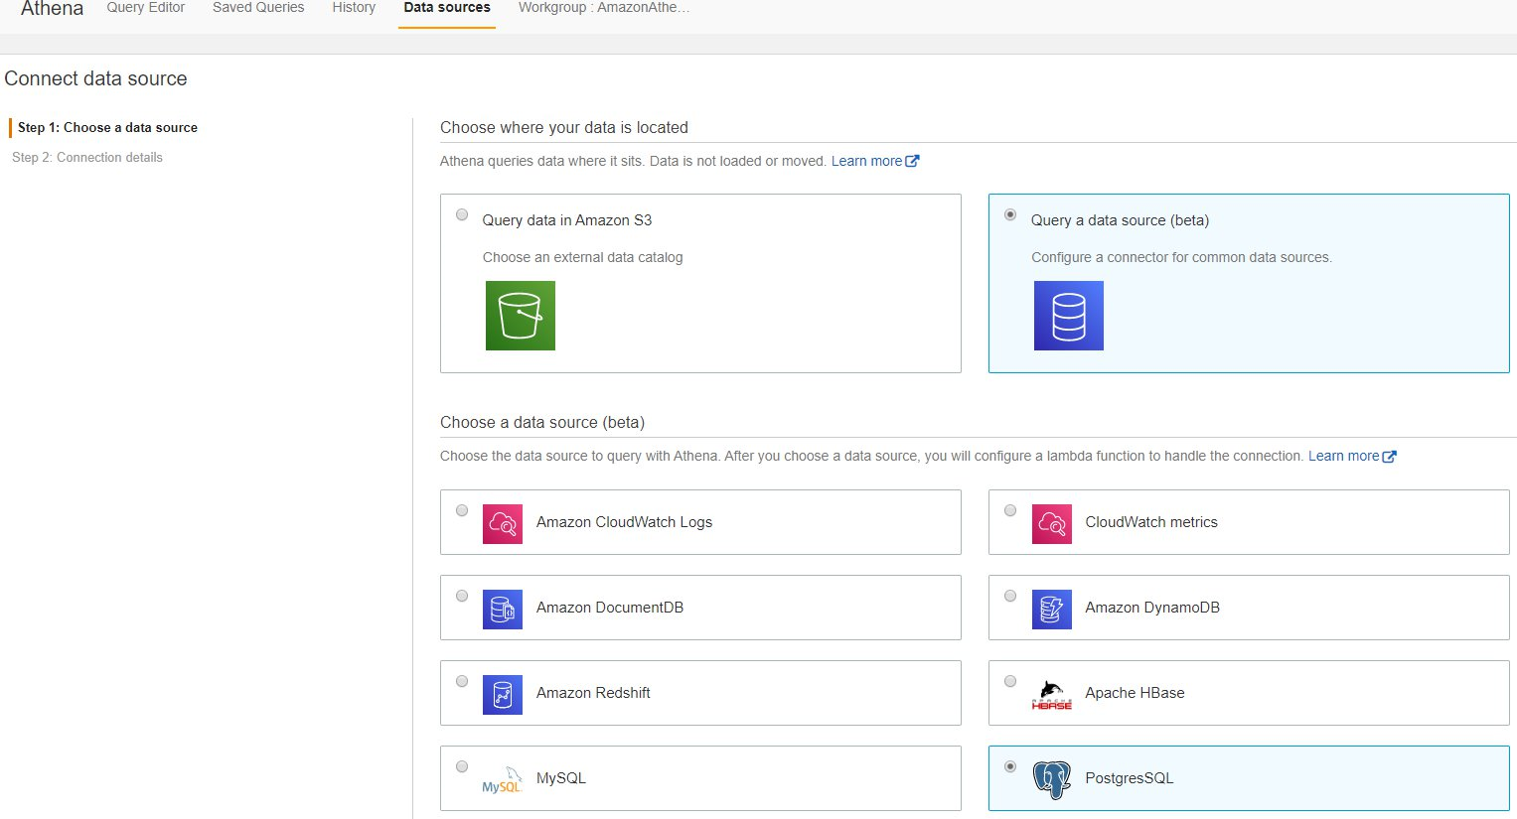Select Query a data source (beta) radio
This screenshot has width=1517, height=819.
(x=1010, y=214)
